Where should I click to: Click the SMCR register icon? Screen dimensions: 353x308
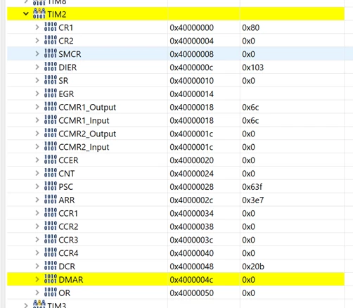pyautogui.click(x=51, y=53)
